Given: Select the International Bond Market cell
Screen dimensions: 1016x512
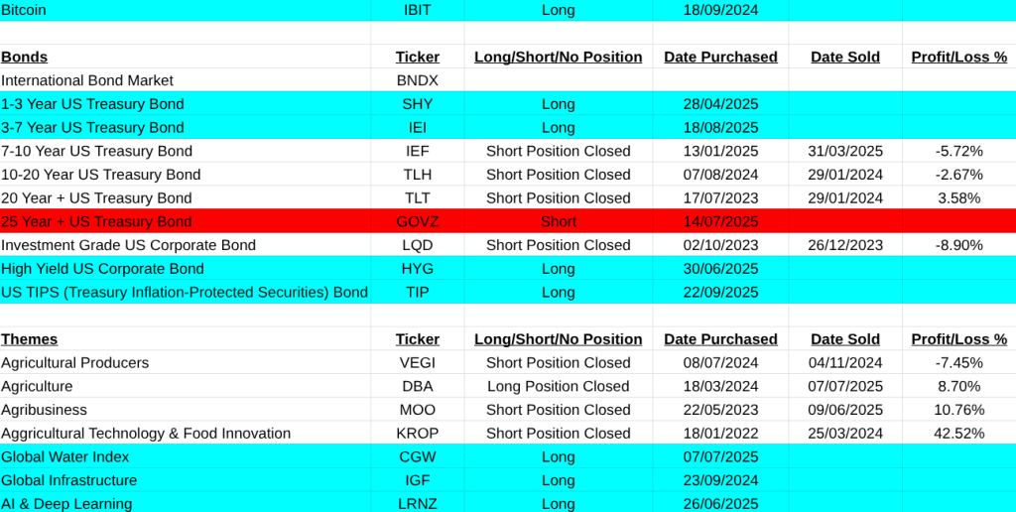Looking at the screenshot, I should [x=87, y=80].
